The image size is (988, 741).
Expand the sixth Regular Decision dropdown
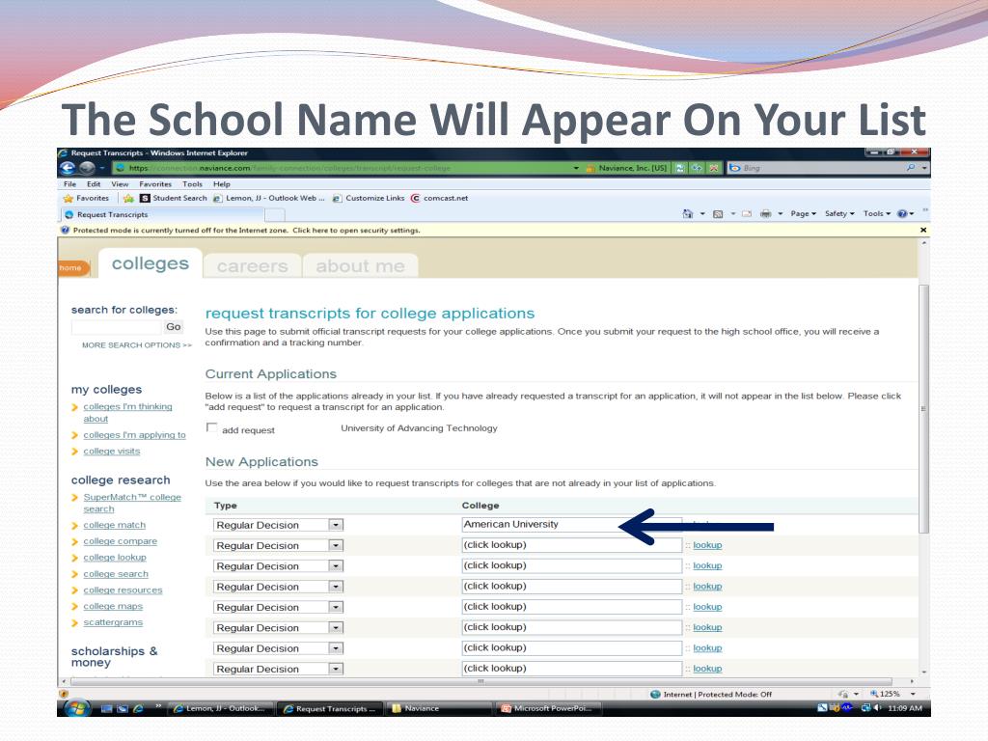336,627
